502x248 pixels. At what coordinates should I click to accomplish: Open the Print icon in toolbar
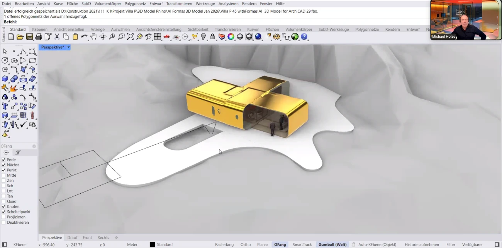click(39, 37)
